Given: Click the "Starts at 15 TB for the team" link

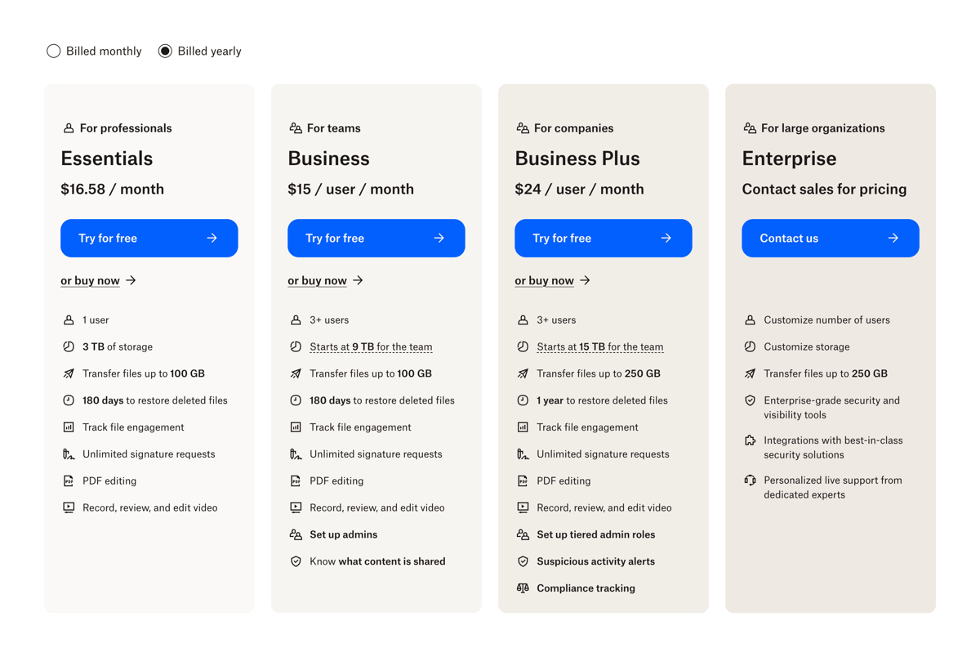Looking at the screenshot, I should coord(600,346).
